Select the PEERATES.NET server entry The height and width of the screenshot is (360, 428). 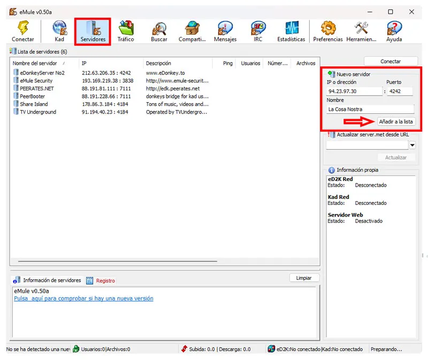[x=35, y=88]
